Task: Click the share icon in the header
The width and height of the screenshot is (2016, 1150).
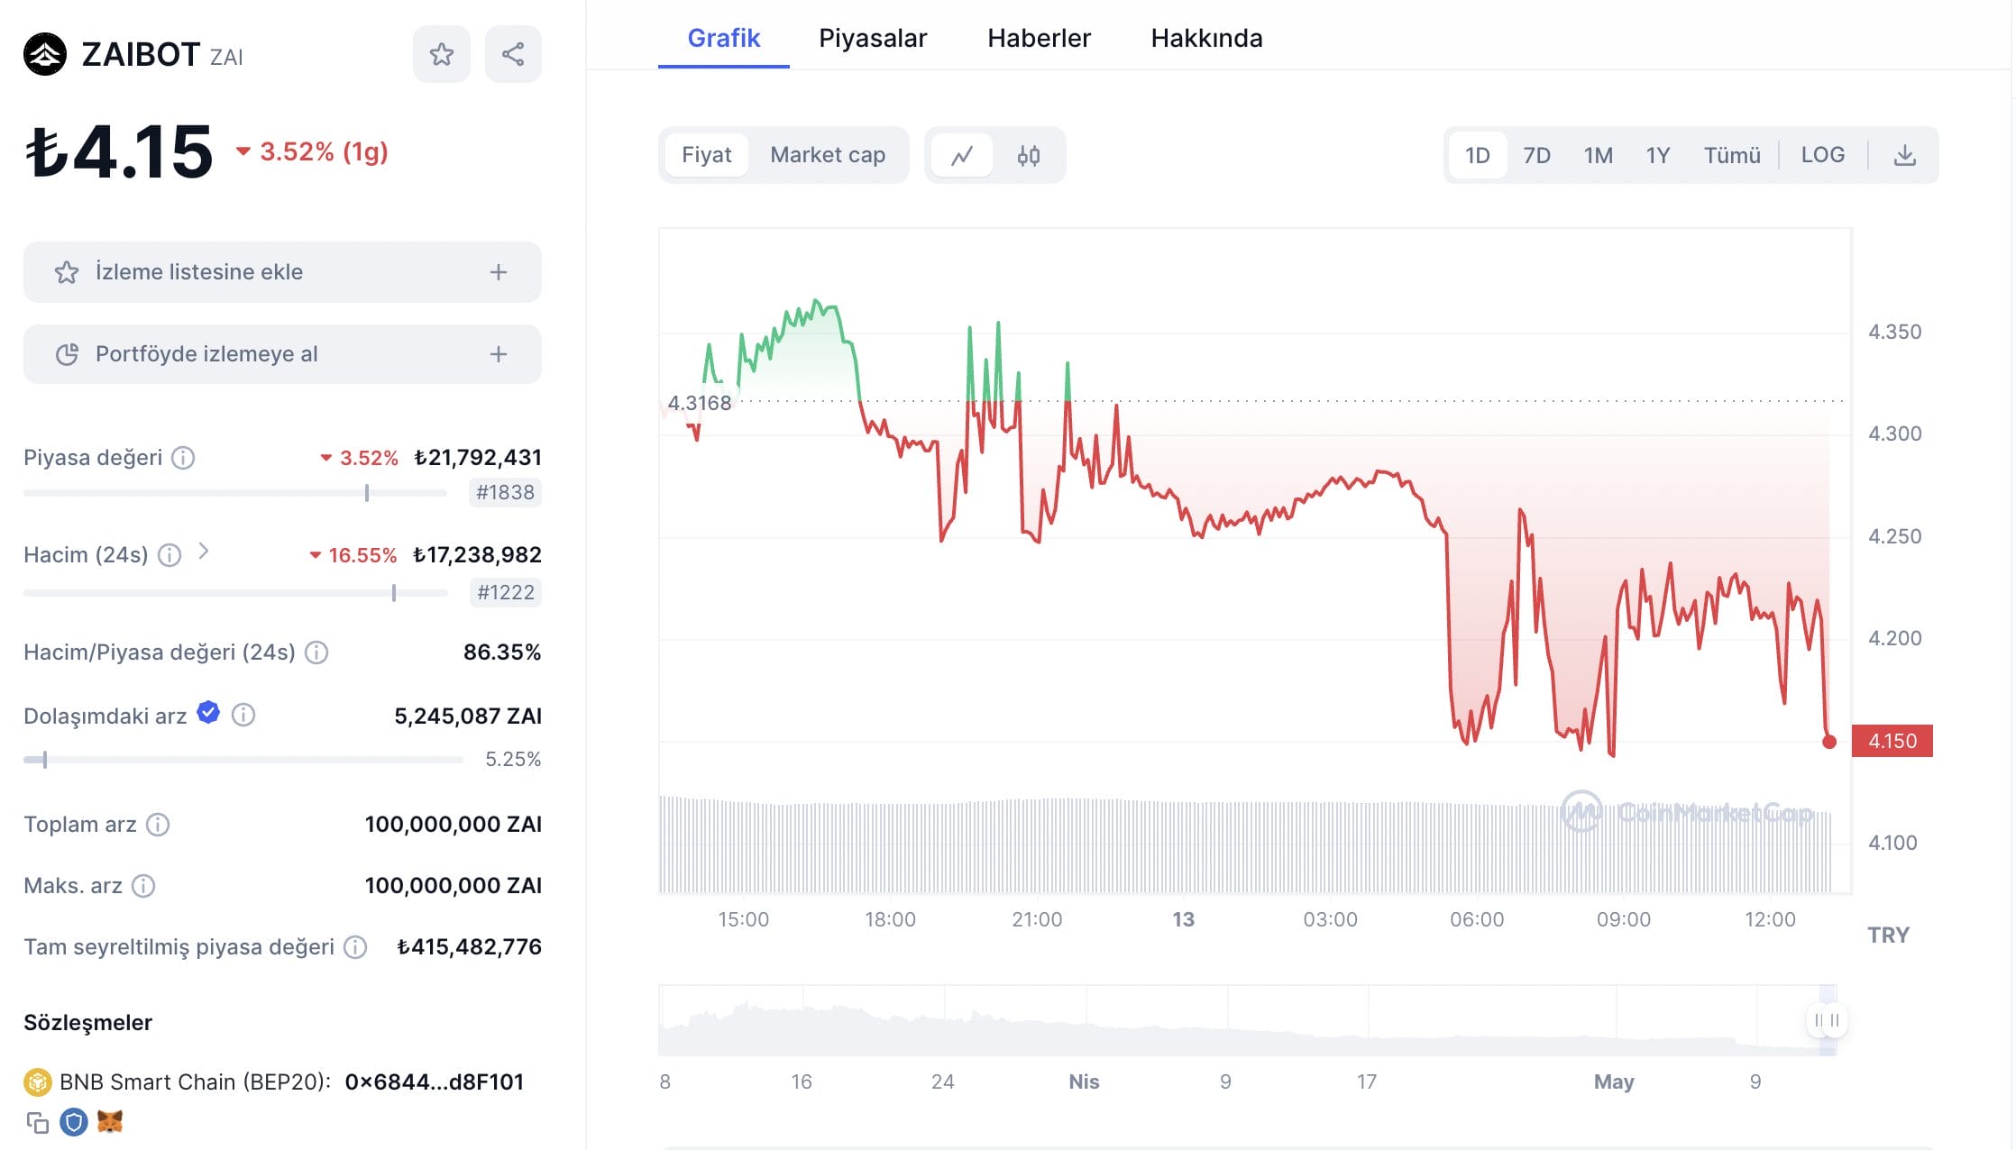Action: click(x=513, y=54)
